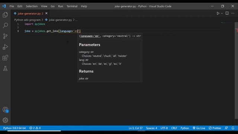Click the vertical editor scrollbar

236,70
